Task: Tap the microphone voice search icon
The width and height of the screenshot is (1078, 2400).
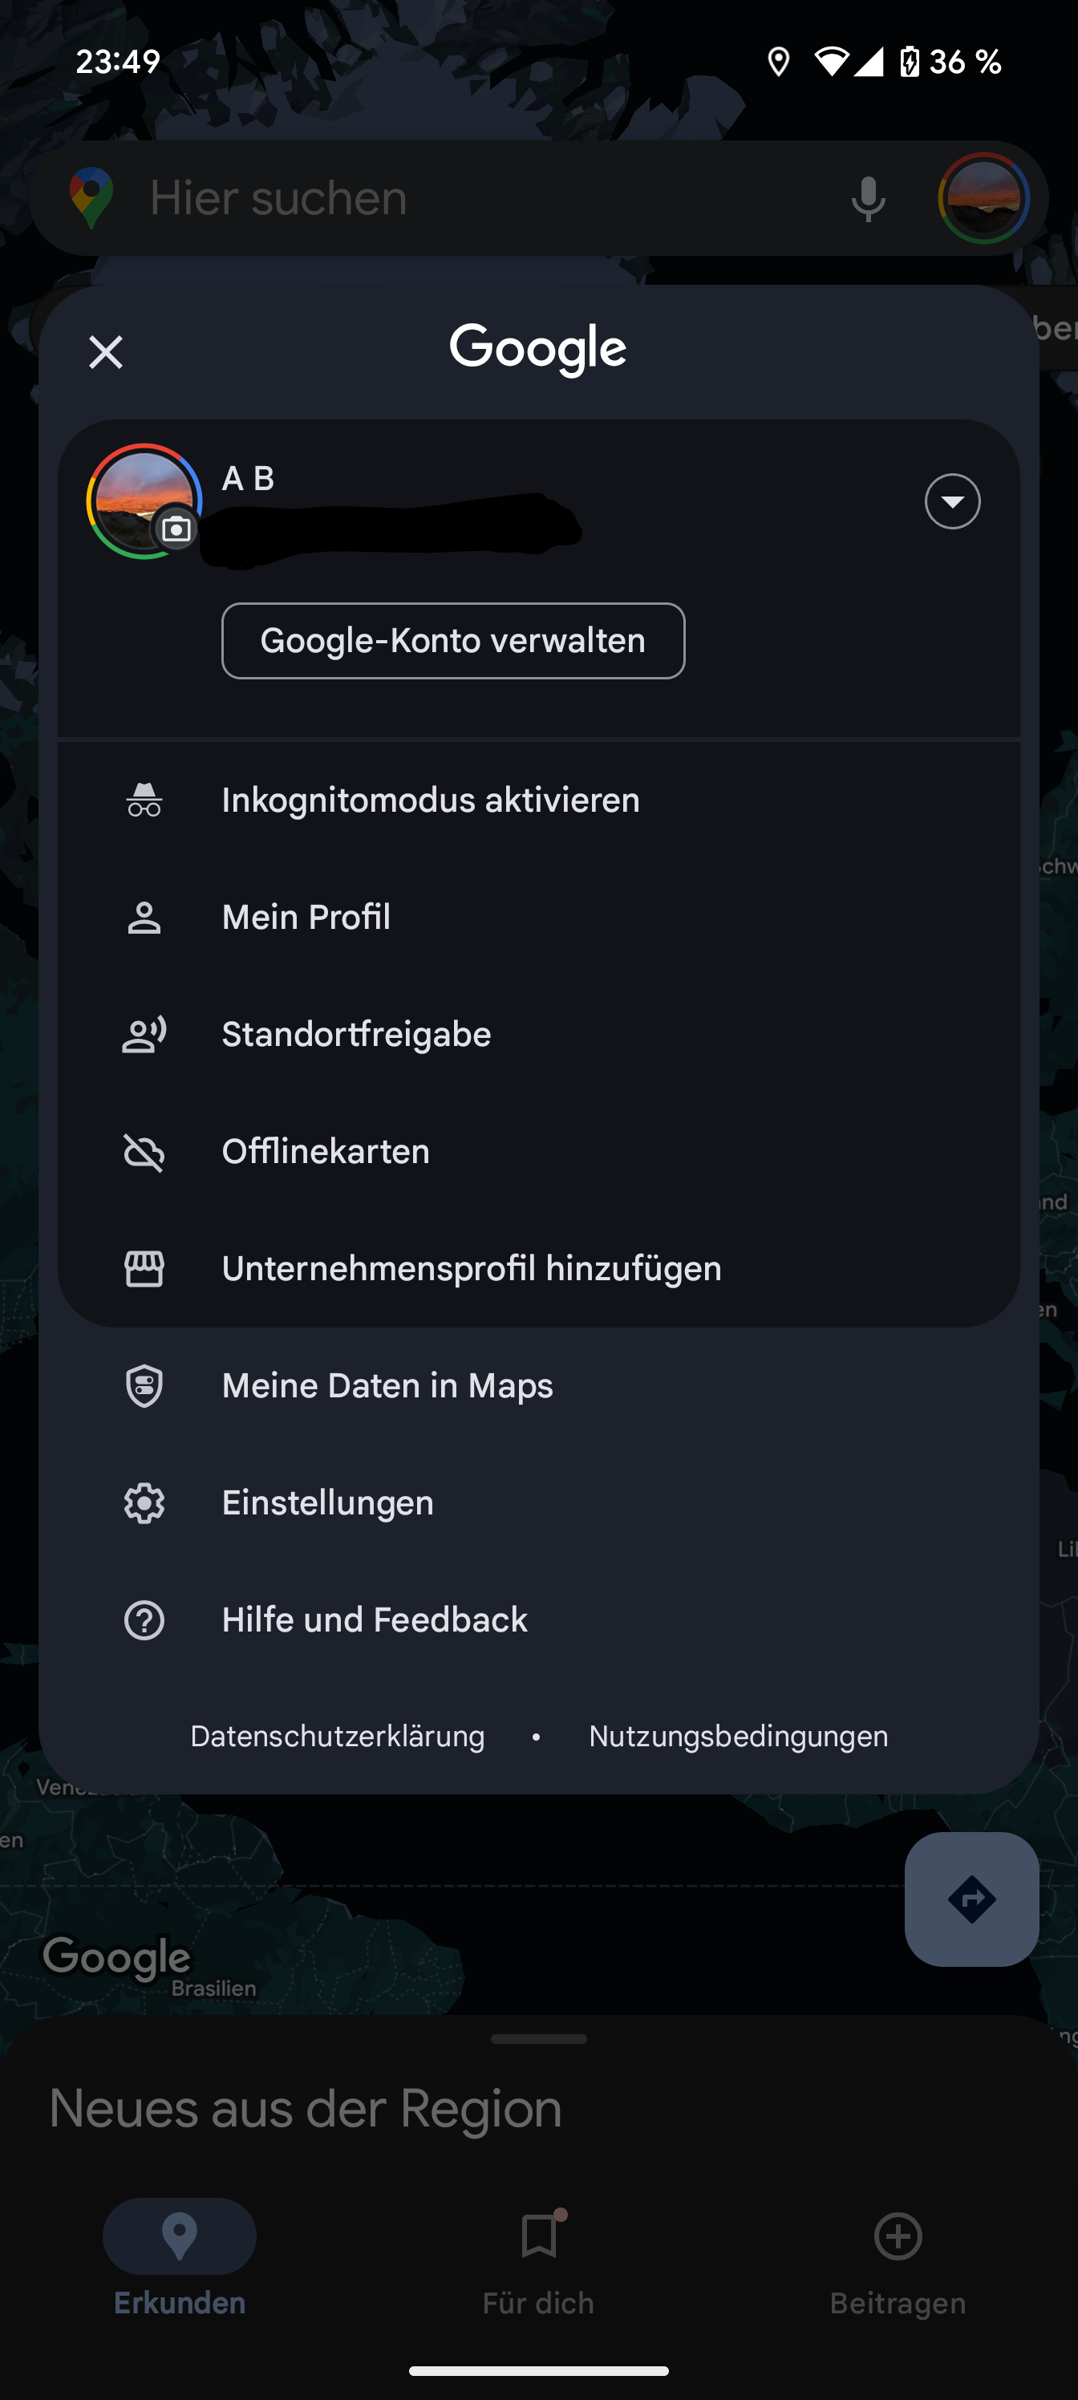Action: tap(867, 198)
